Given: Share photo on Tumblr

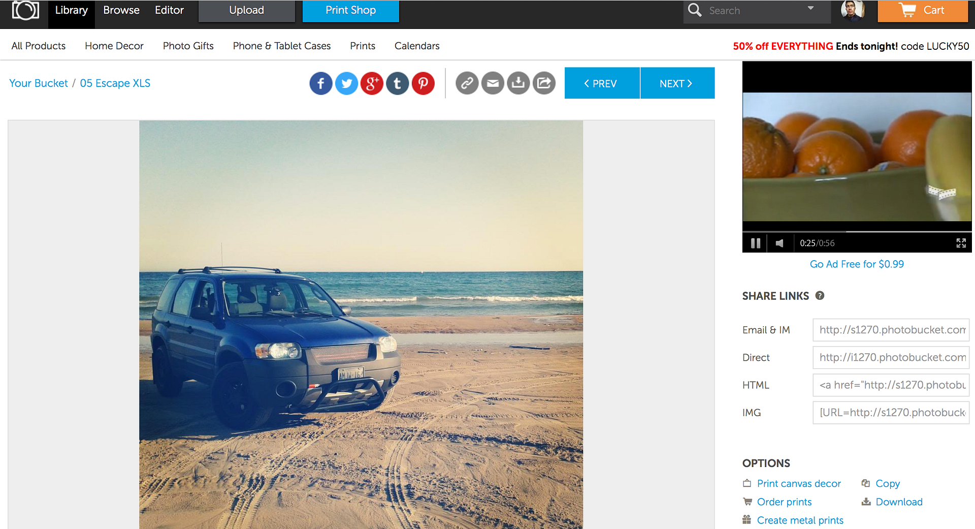Looking at the screenshot, I should click(398, 83).
